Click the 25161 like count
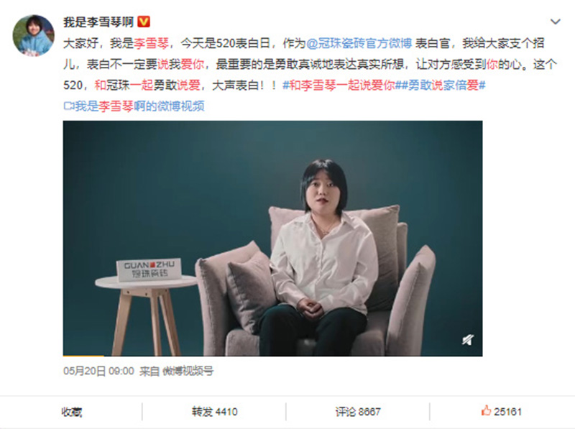Image resolution: width=575 pixels, height=429 pixels. [x=507, y=412]
